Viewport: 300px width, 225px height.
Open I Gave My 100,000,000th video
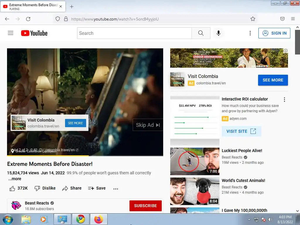coord(244,210)
